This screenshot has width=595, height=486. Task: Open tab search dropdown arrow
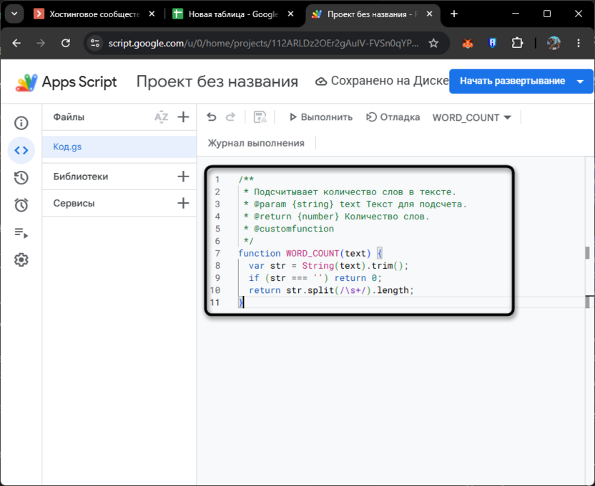(14, 14)
